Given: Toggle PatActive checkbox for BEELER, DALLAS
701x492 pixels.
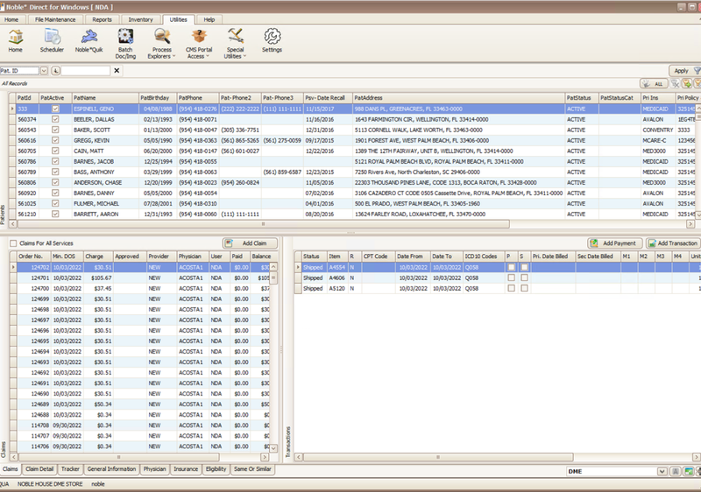Looking at the screenshot, I should click(56, 119).
